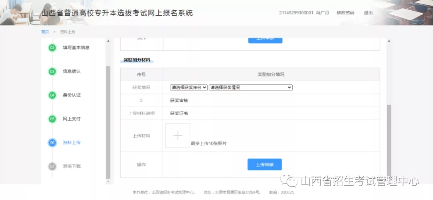
Task: Click the footer 主办单位 text
Action: [164, 192]
